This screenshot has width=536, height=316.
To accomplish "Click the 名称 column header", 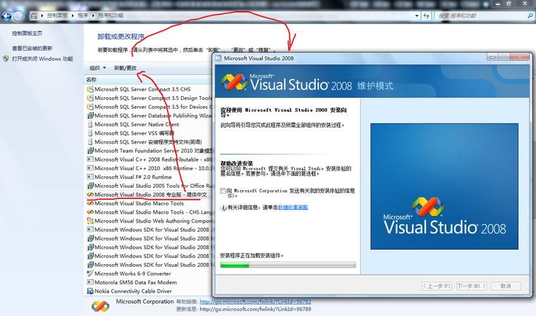I will (x=91, y=80).
